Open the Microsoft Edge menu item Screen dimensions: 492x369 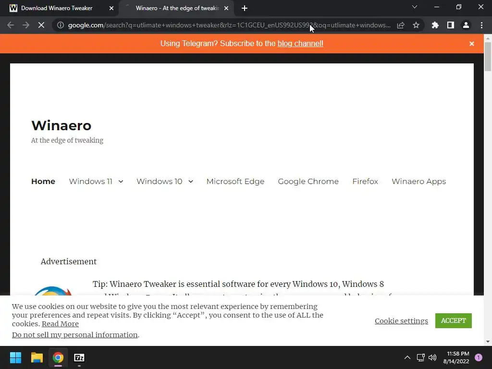coord(235,181)
